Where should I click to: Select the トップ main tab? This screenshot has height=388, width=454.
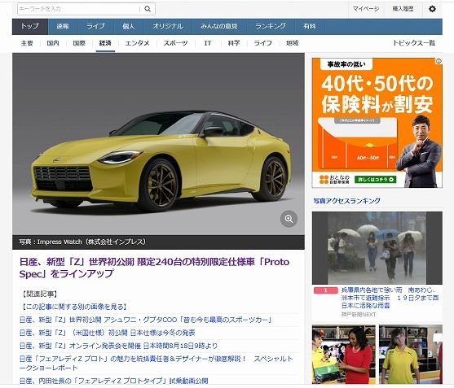tap(30, 27)
